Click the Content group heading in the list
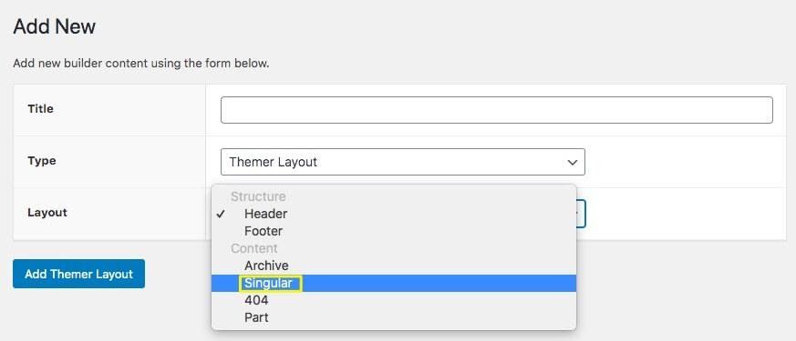Viewport: 796px width, 341px height. pos(253,248)
